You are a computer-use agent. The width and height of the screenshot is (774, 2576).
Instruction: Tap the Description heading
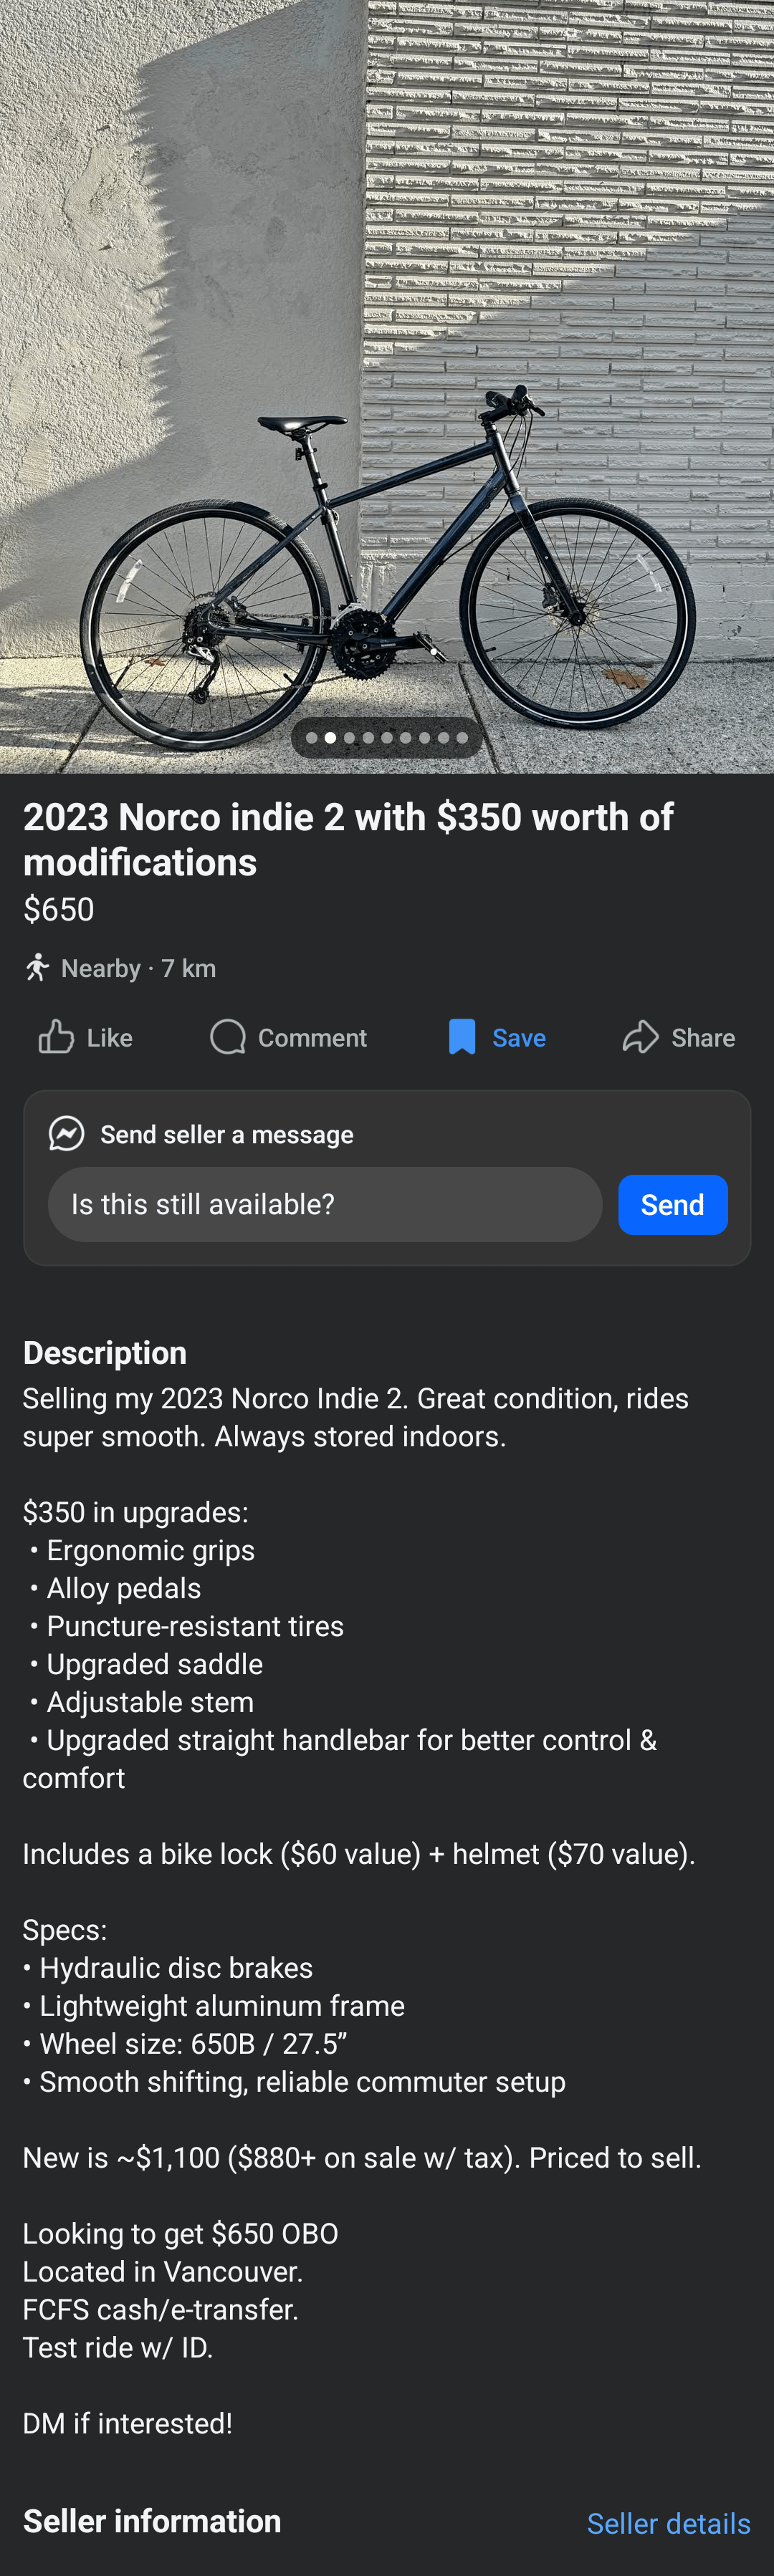[x=105, y=1352]
